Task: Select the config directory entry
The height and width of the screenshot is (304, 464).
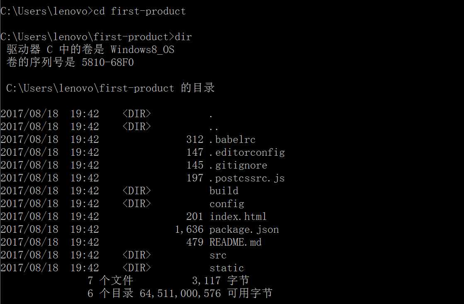Action: click(x=227, y=204)
